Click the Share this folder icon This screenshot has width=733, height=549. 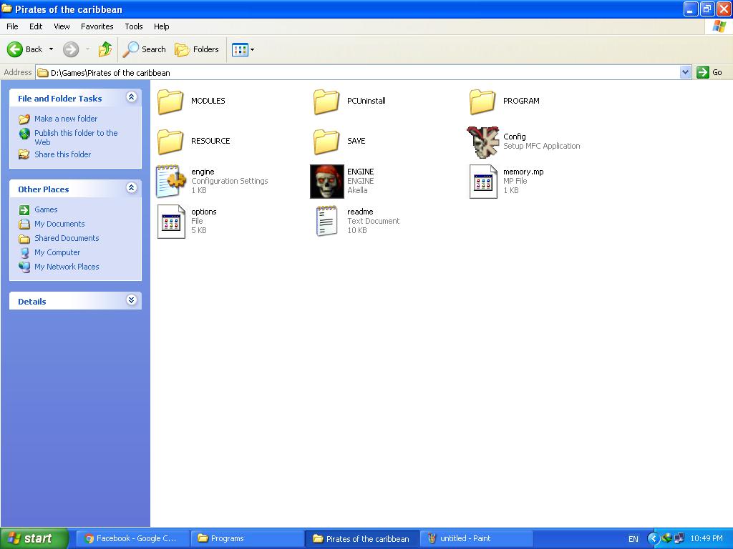[x=24, y=154]
